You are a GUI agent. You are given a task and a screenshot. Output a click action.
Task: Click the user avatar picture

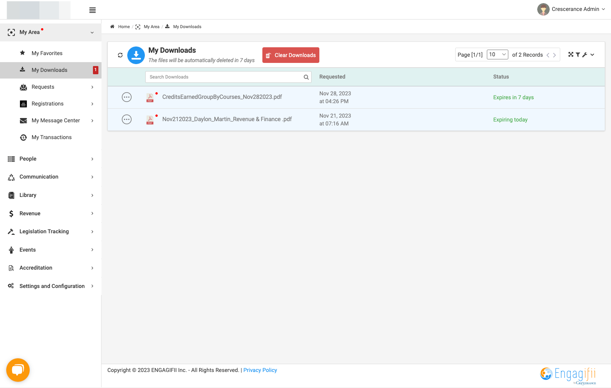543,9
